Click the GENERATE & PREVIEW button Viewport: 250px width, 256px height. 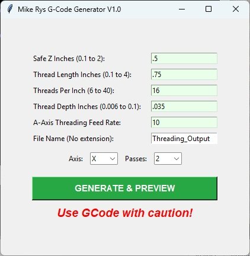click(x=125, y=188)
